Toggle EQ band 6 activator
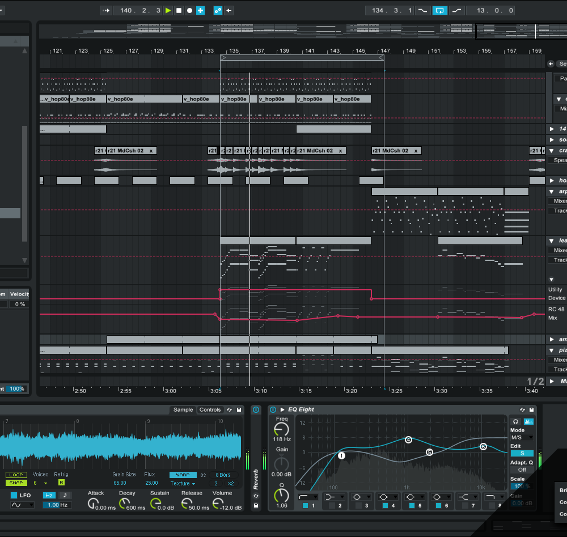Image resolution: width=567 pixels, height=537 pixels. (439, 506)
